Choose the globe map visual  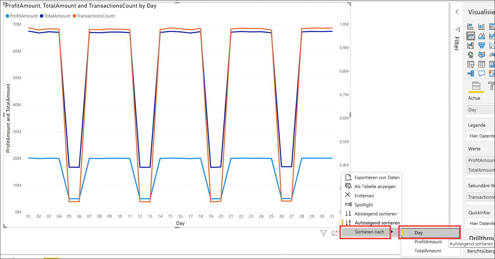470,55
